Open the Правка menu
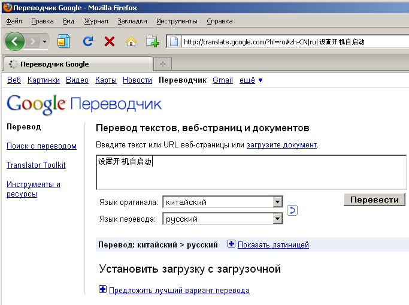 43,21
